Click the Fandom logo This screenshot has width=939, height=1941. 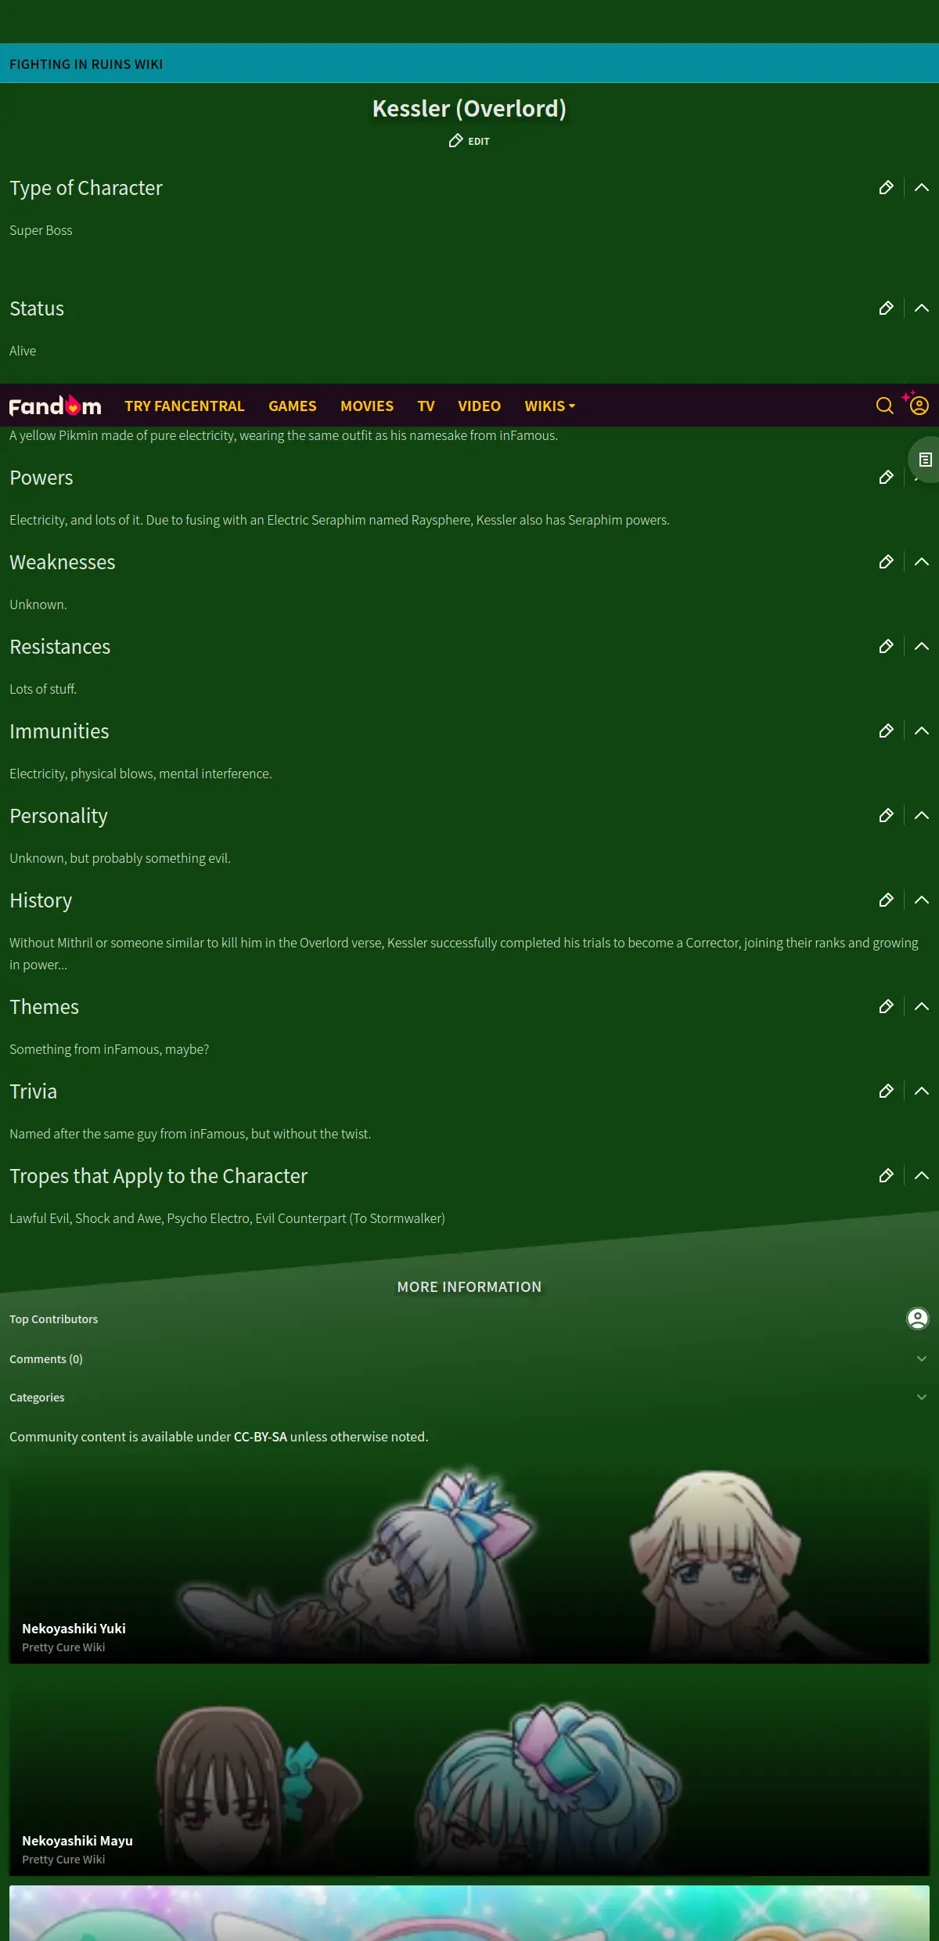55,406
